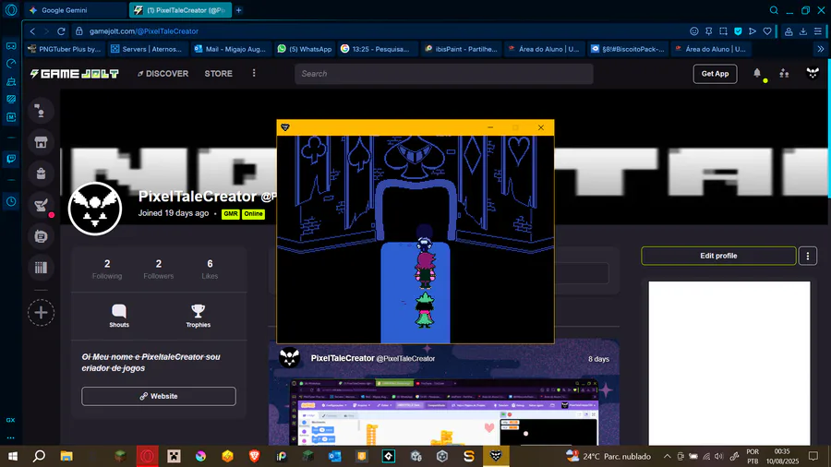Click the Game Jolt Search field
The image size is (831, 467).
[x=443, y=74]
